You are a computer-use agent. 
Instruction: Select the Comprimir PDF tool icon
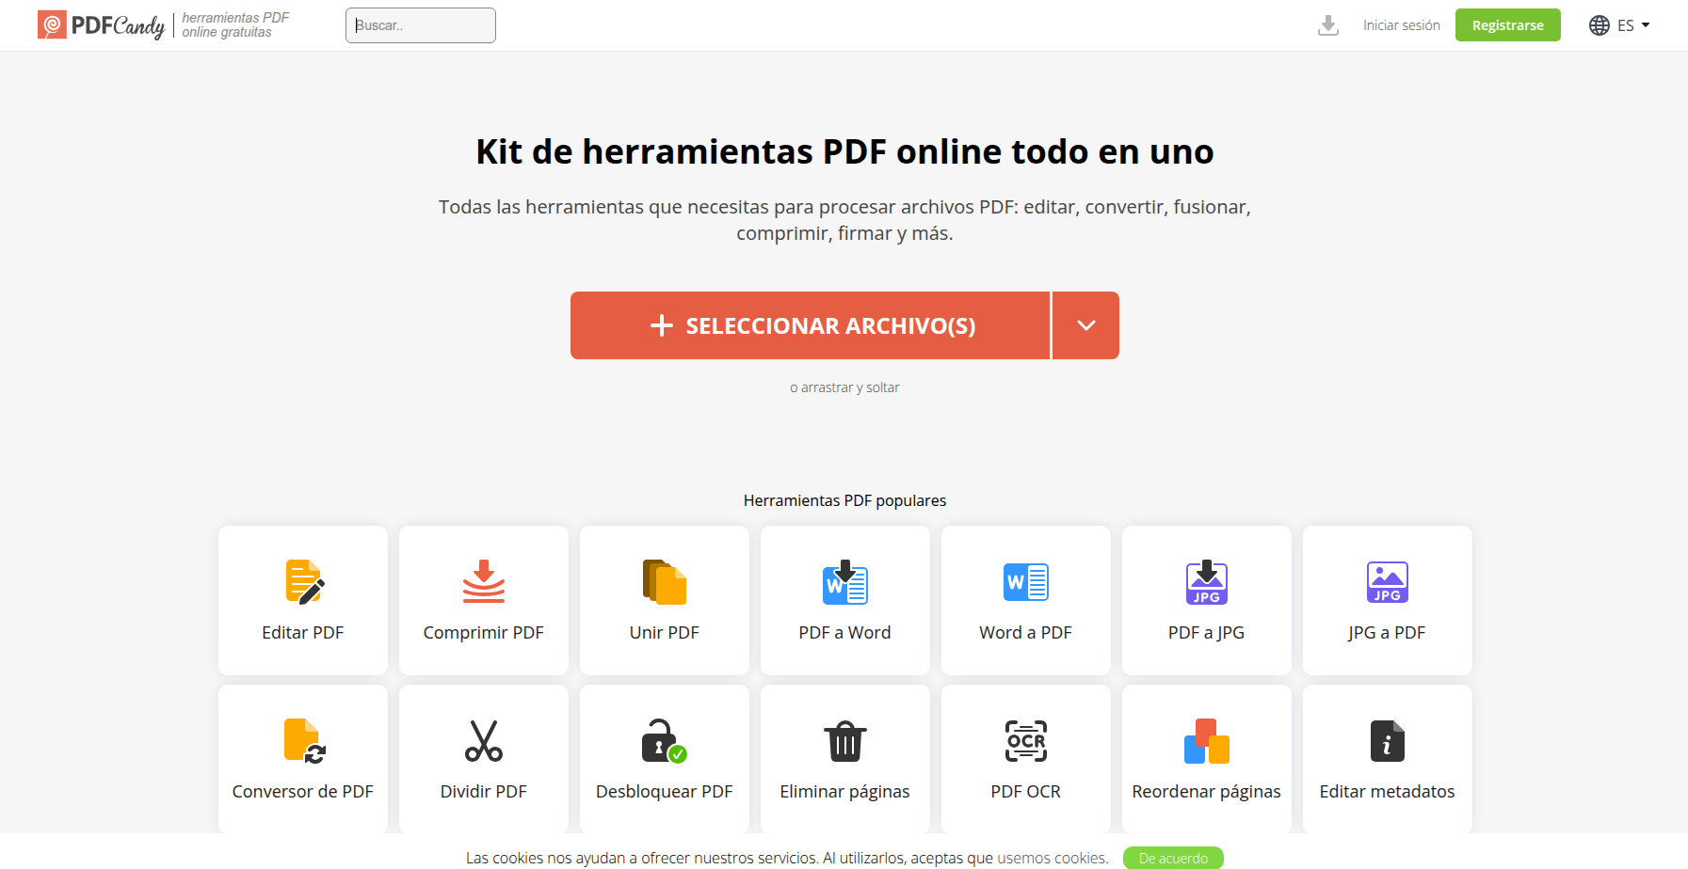[x=483, y=582]
